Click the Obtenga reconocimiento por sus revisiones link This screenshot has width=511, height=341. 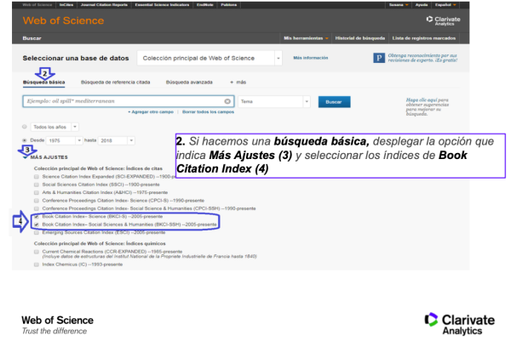click(x=422, y=58)
